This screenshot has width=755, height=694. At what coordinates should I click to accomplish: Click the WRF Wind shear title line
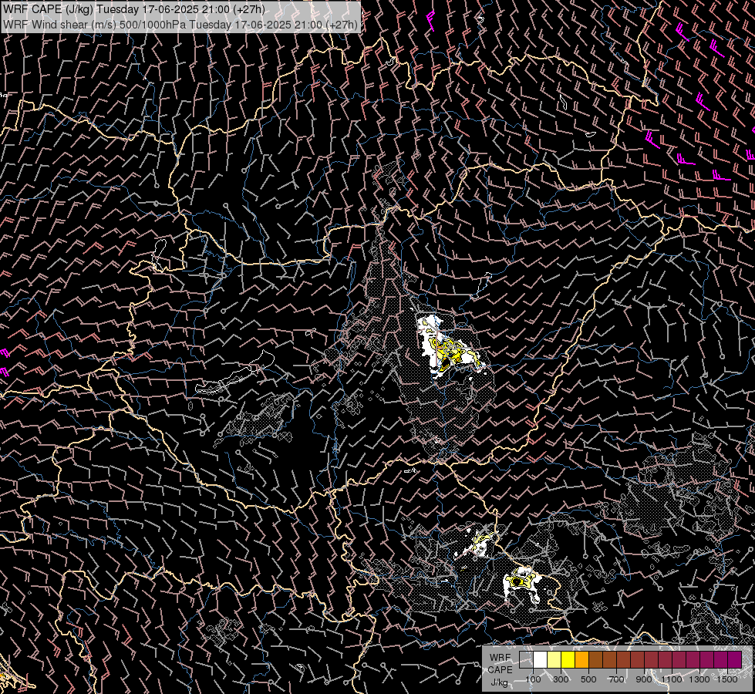pos(180,25)
